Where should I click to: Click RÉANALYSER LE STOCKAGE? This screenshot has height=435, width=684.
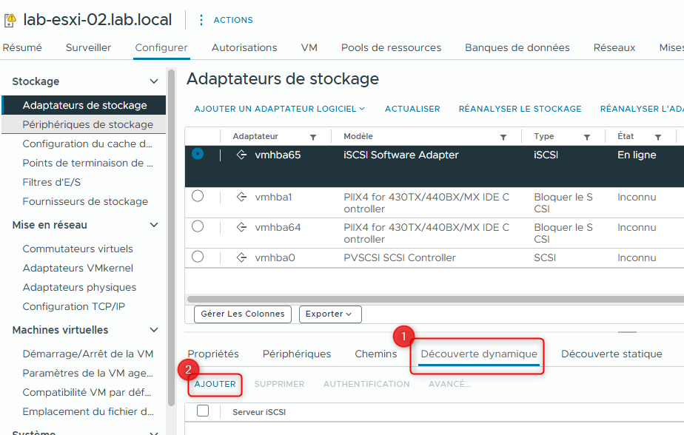(x=520, y=108)
